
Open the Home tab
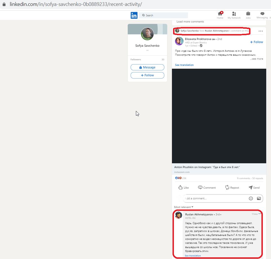tap(220, 15)
